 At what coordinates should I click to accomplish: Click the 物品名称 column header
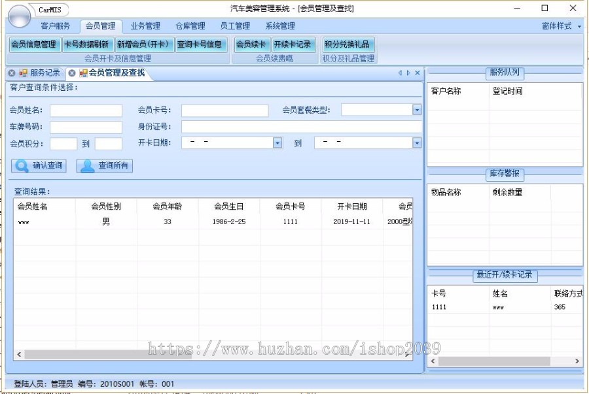[x=446, y=192]
